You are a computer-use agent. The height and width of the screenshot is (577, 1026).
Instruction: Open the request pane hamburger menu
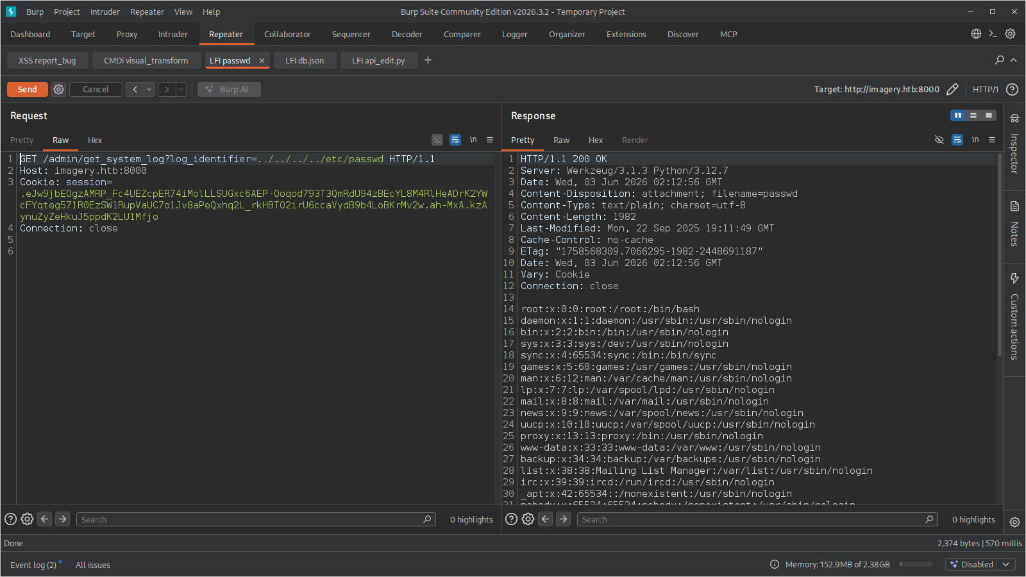point(490,140)
